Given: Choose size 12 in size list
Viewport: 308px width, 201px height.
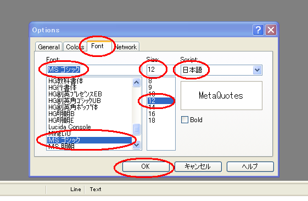Looking at the screenshot, I should (161, 101).
